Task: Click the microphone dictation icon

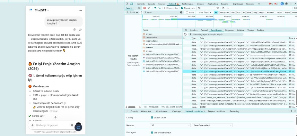Action: click(x=72, y=125)
